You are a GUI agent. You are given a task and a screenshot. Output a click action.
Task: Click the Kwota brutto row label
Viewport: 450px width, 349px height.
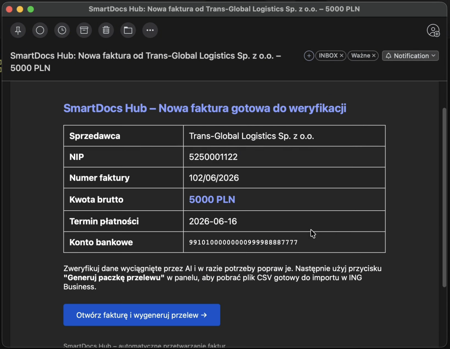[x=96, y=200]
